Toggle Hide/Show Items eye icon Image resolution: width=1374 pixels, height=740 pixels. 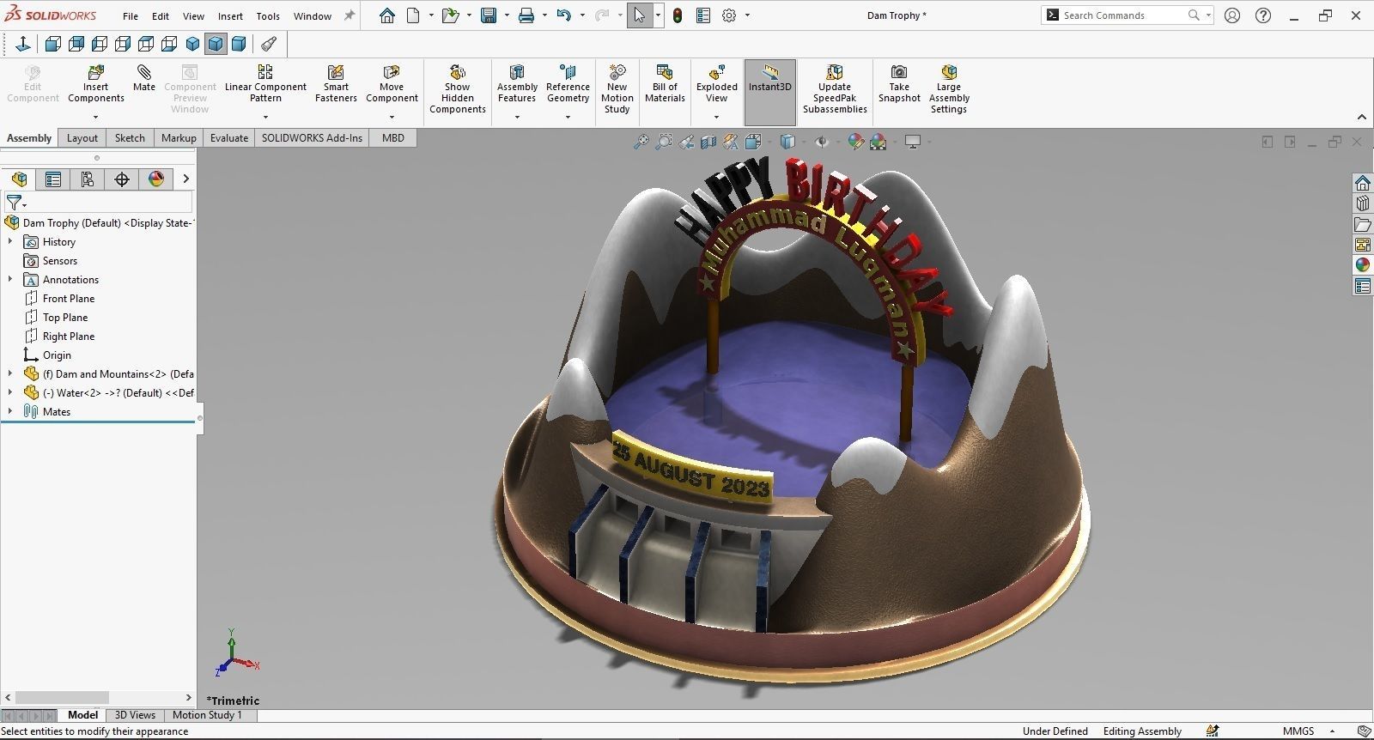pyautogui.click(x=822, y=142)
